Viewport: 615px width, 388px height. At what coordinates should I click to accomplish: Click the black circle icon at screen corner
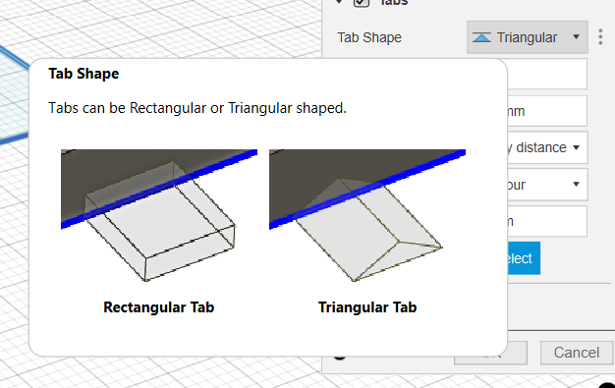608,384
